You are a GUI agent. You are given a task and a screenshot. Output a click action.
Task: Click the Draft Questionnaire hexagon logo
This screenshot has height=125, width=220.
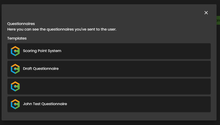click(x=15, y=69)
